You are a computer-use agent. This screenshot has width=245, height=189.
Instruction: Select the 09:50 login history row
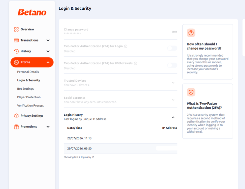(120, 149)
